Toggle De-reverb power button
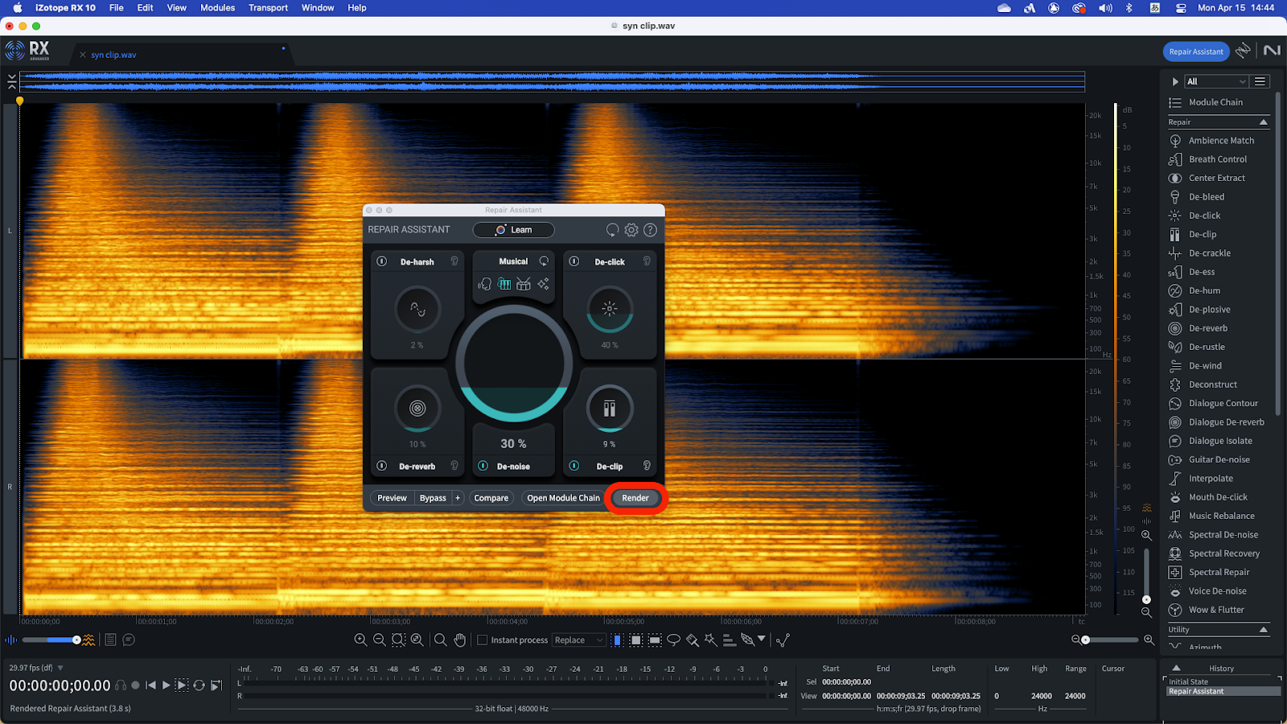 coord(382,466)
